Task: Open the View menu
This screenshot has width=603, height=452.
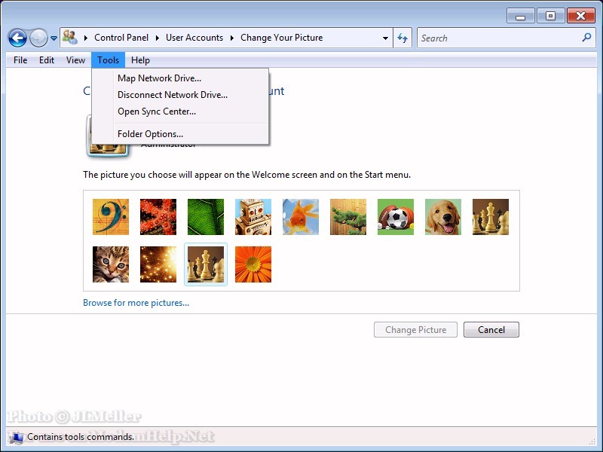Action: pos(75,60)
